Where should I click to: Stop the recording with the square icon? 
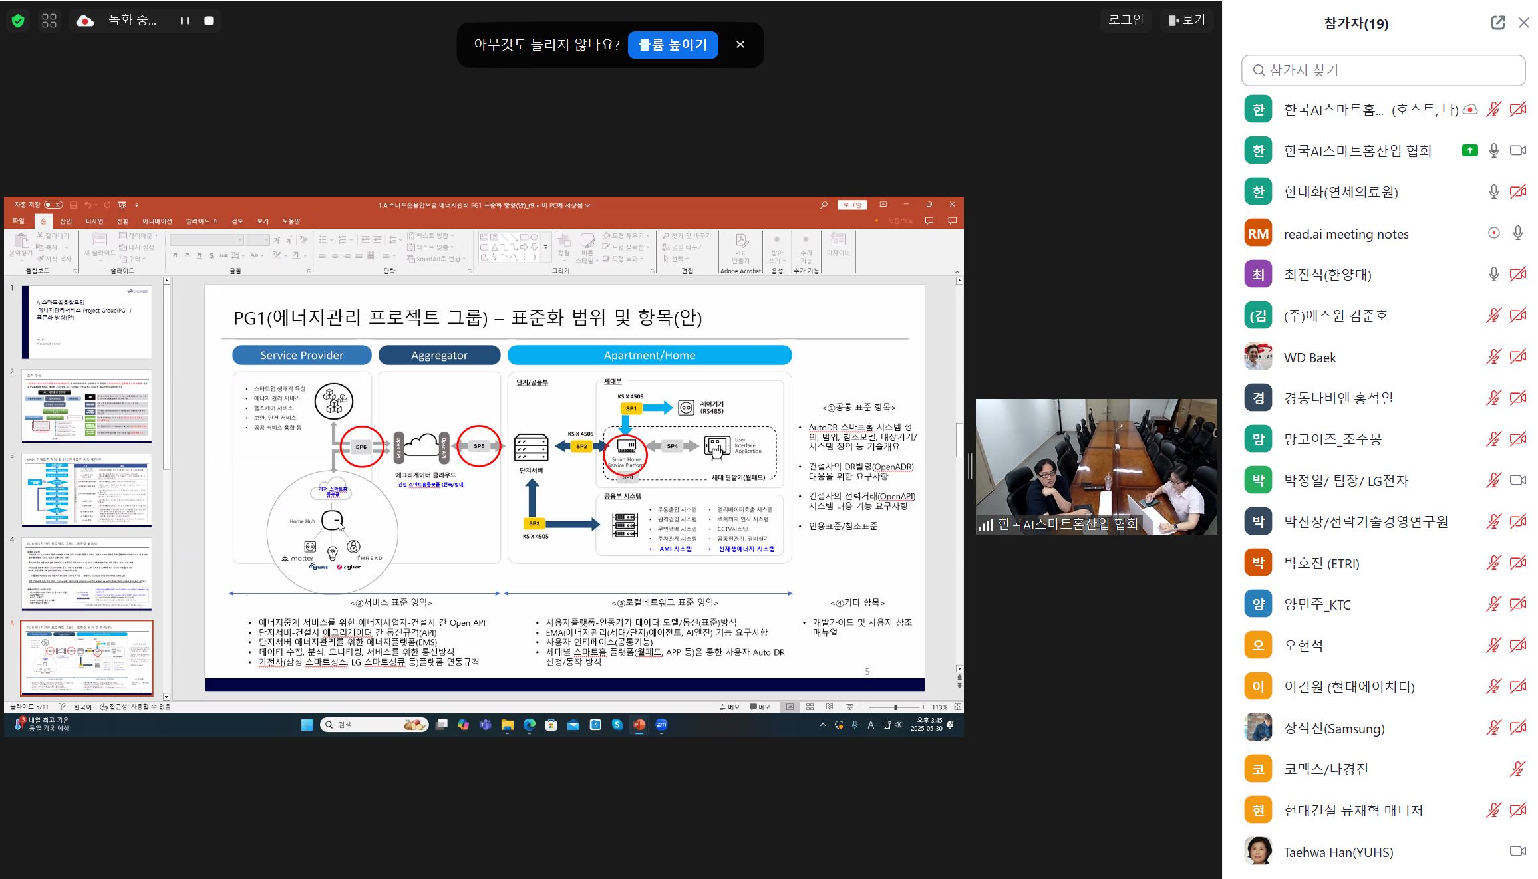coord(209,21)
